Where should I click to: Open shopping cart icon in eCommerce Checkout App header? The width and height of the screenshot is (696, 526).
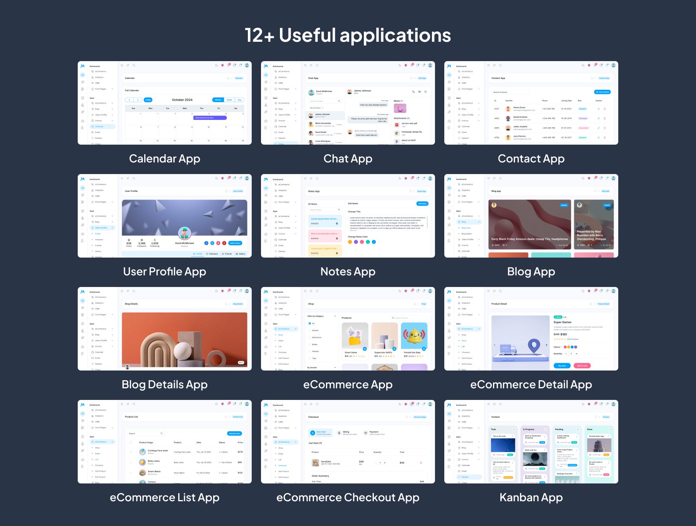[x=412, y=404]
